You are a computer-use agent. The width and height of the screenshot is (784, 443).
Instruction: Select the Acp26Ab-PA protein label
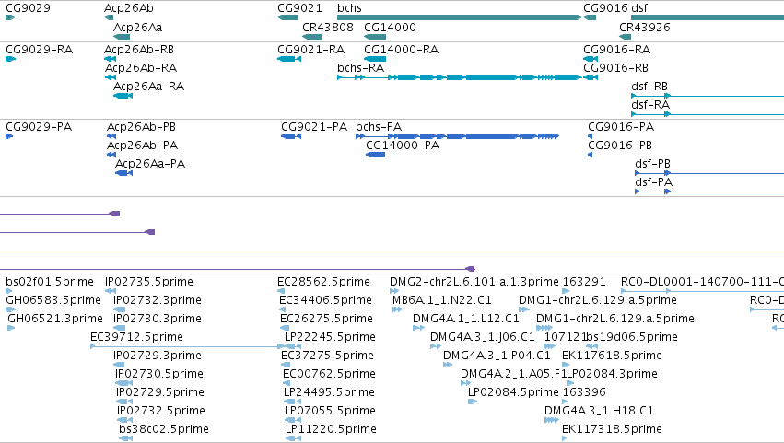143,146
